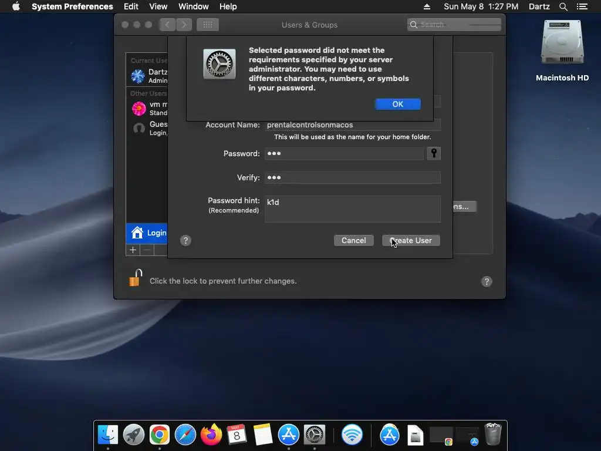Show all preferences grid button
Screen dimensions: 601x451
208,25
